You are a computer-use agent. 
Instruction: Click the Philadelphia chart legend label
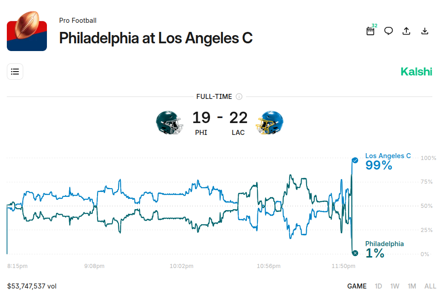click(x=384, y=244)
